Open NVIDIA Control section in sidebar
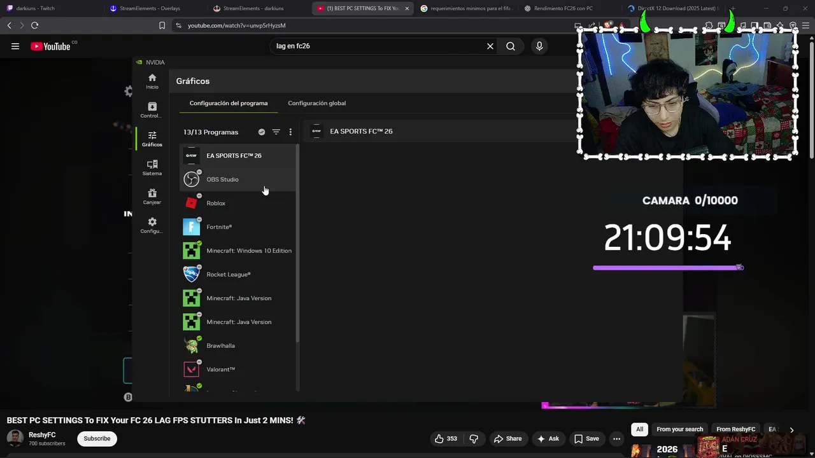Image resolution: width=815 pixels, height=458 pixels. click(x=152, y=110)
